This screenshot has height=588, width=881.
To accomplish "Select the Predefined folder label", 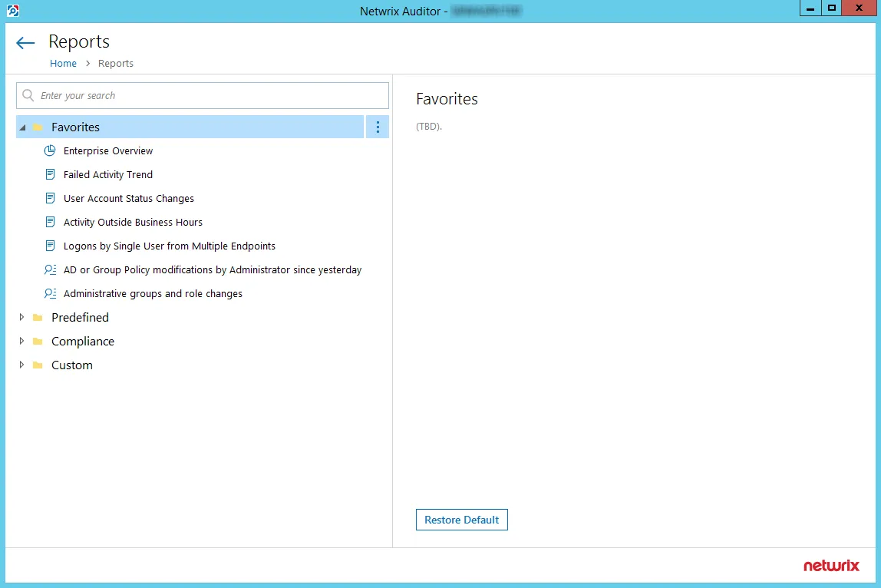I will coord(81,318).
